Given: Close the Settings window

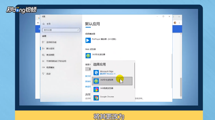Looking at the screenshot, I should coord(169,16).
